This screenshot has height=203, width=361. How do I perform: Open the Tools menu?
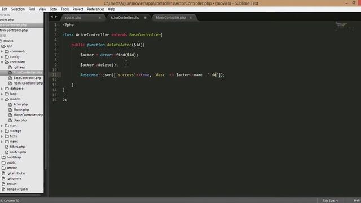tap(65, 9)
